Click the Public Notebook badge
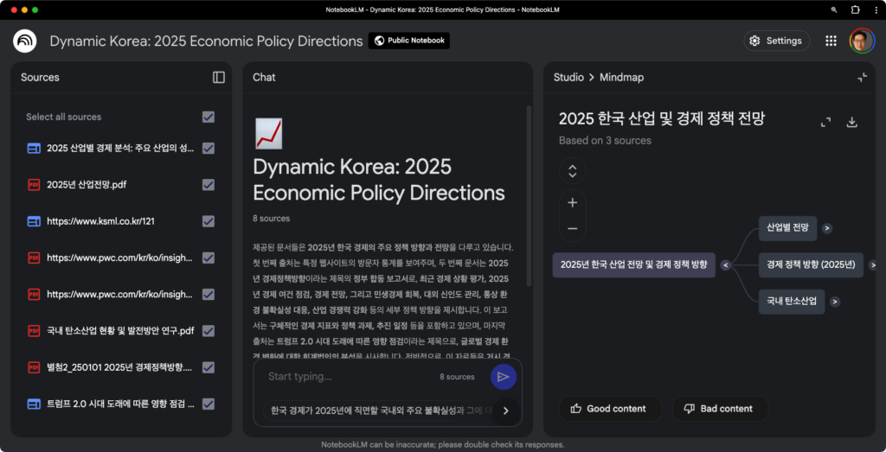Image resolution: width=886 pixels, height=452 pixels. click(x=409, y=41)
